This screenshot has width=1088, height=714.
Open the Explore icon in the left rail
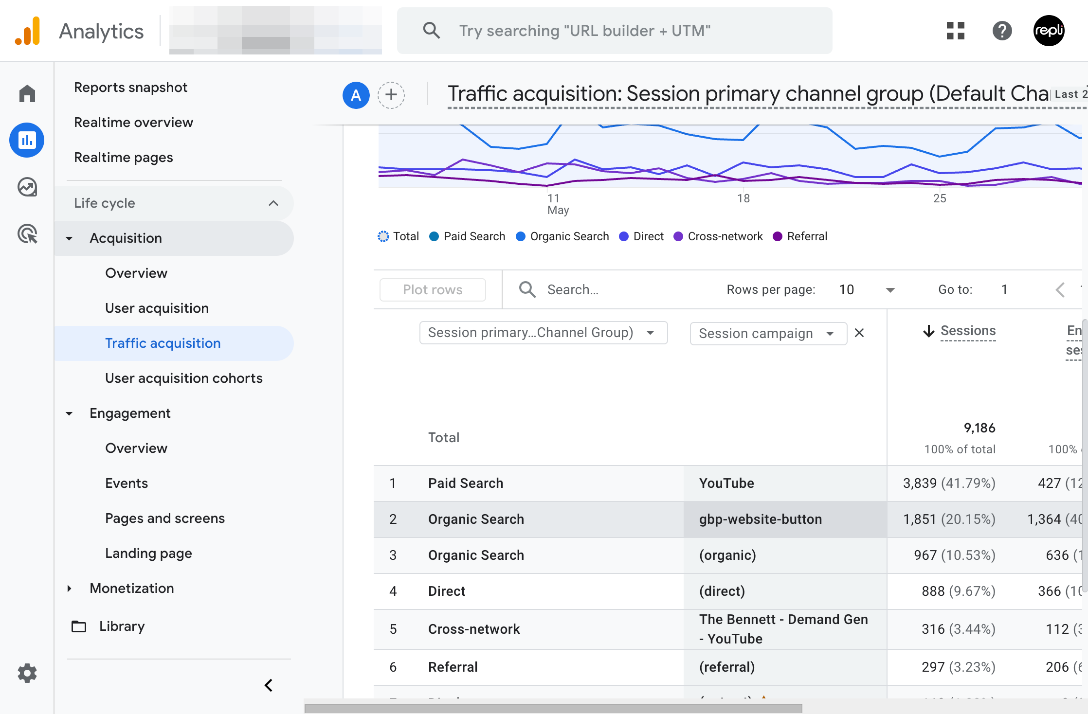pos(27,187)
